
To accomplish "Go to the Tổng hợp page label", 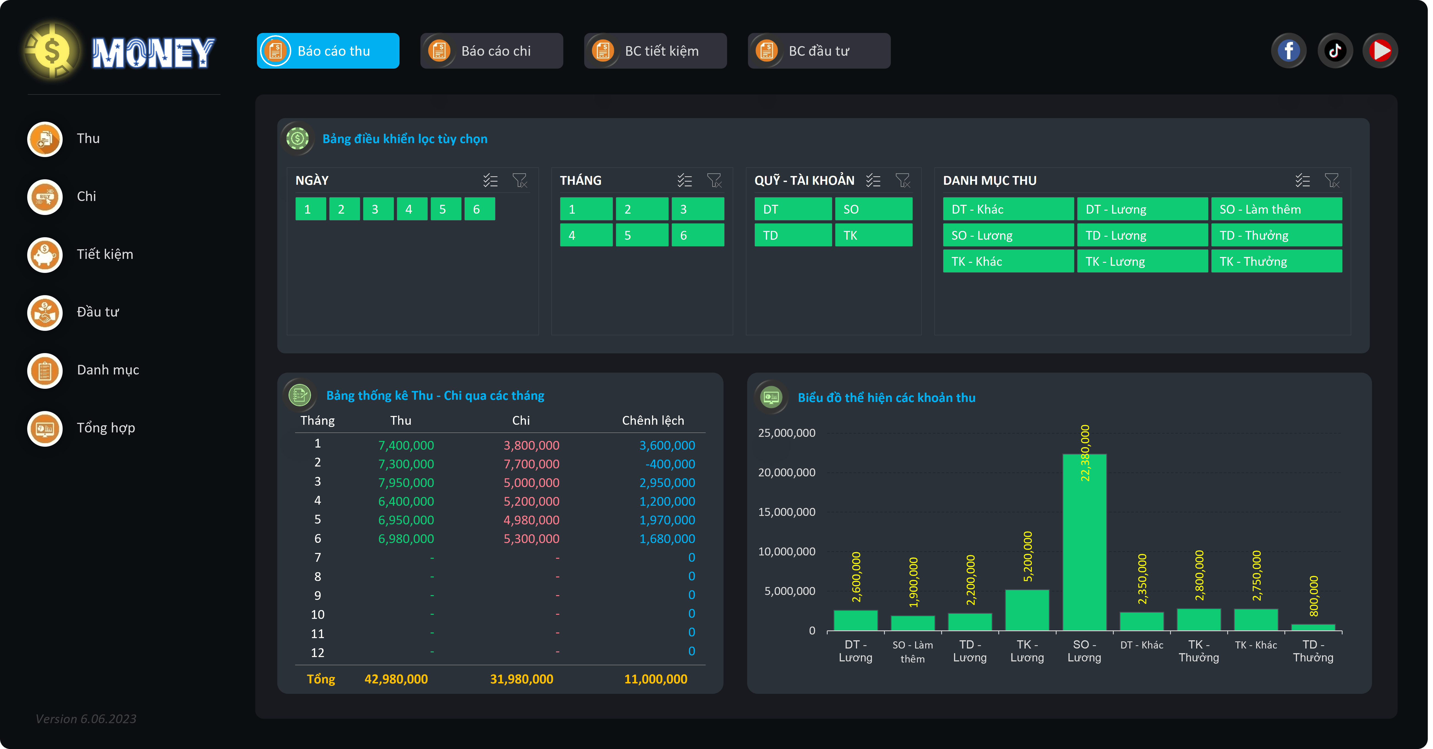I will [x=106, y=428].
